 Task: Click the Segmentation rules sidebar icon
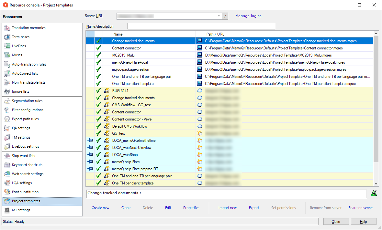click(x=6, y=101)
